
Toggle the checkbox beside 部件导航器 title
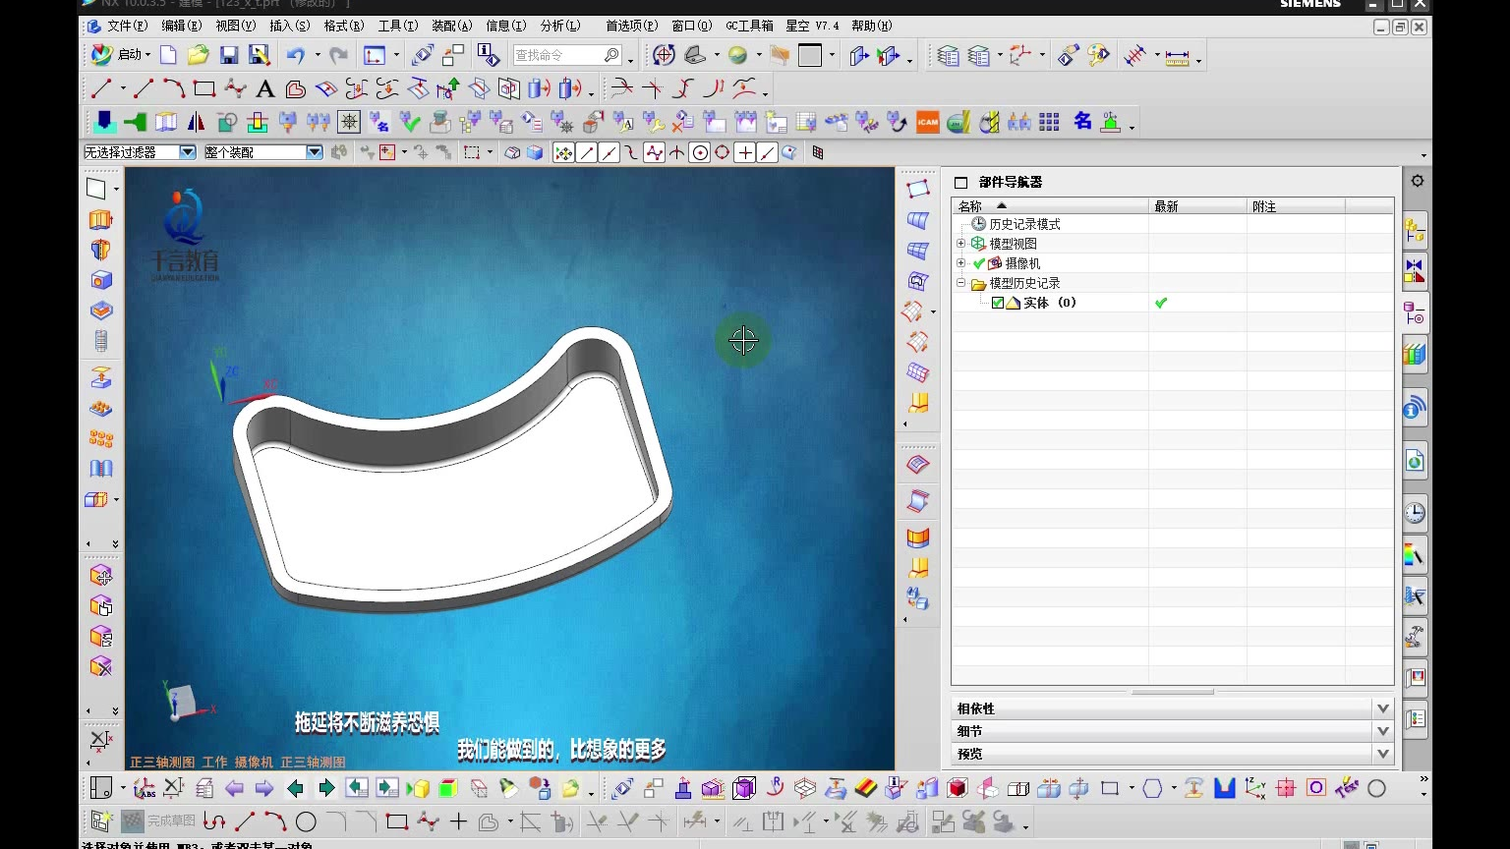[x=960, y=183]
